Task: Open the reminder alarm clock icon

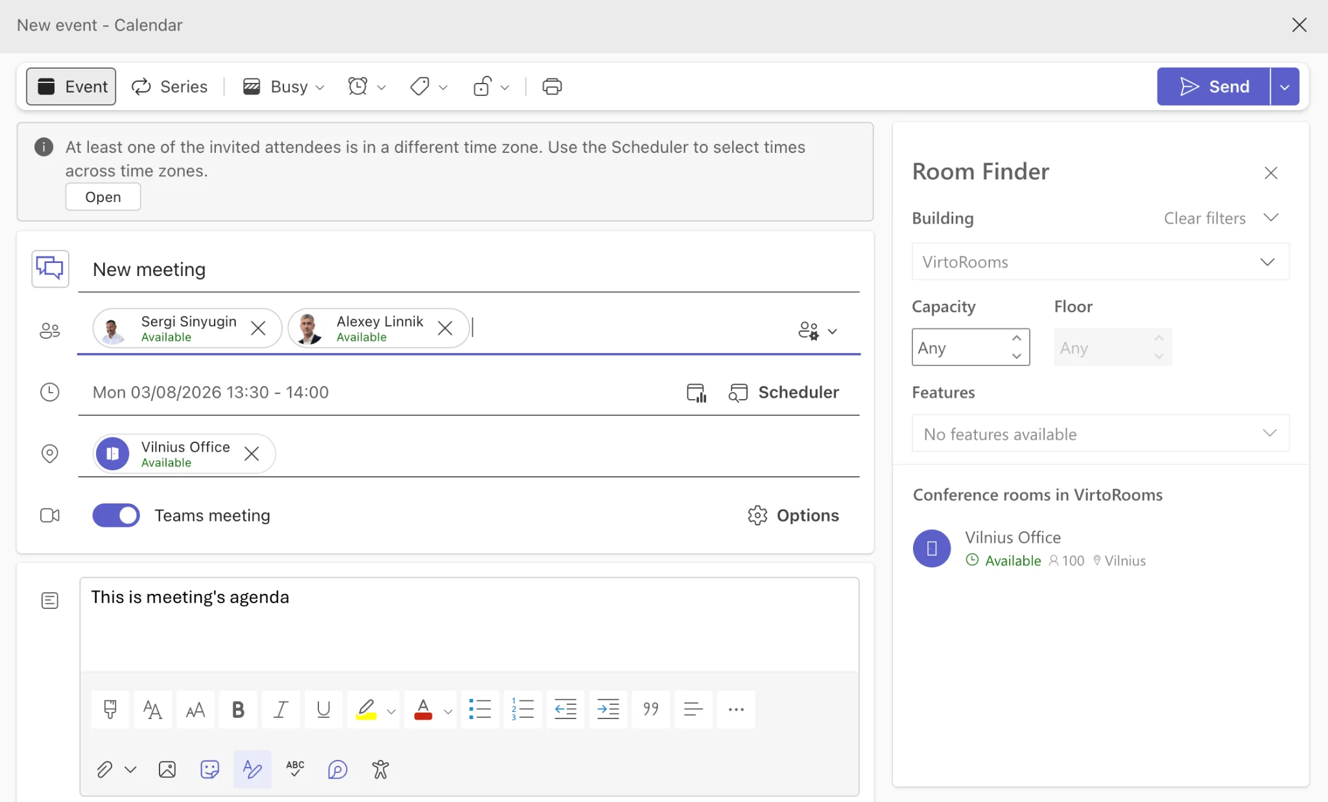Action: click(x=358, y=86)
